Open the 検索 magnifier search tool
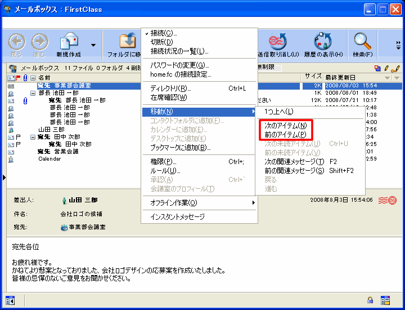 coord(362,41)
